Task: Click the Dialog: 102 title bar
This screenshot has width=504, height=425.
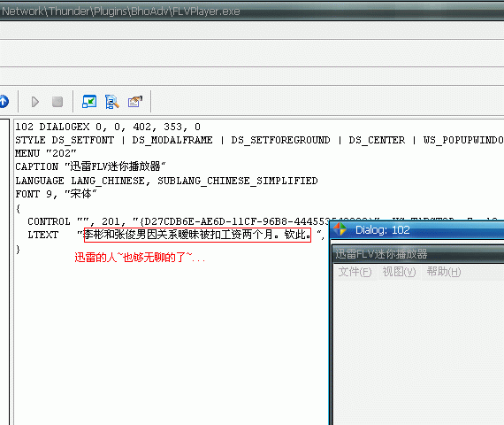Action: [416, 229]
